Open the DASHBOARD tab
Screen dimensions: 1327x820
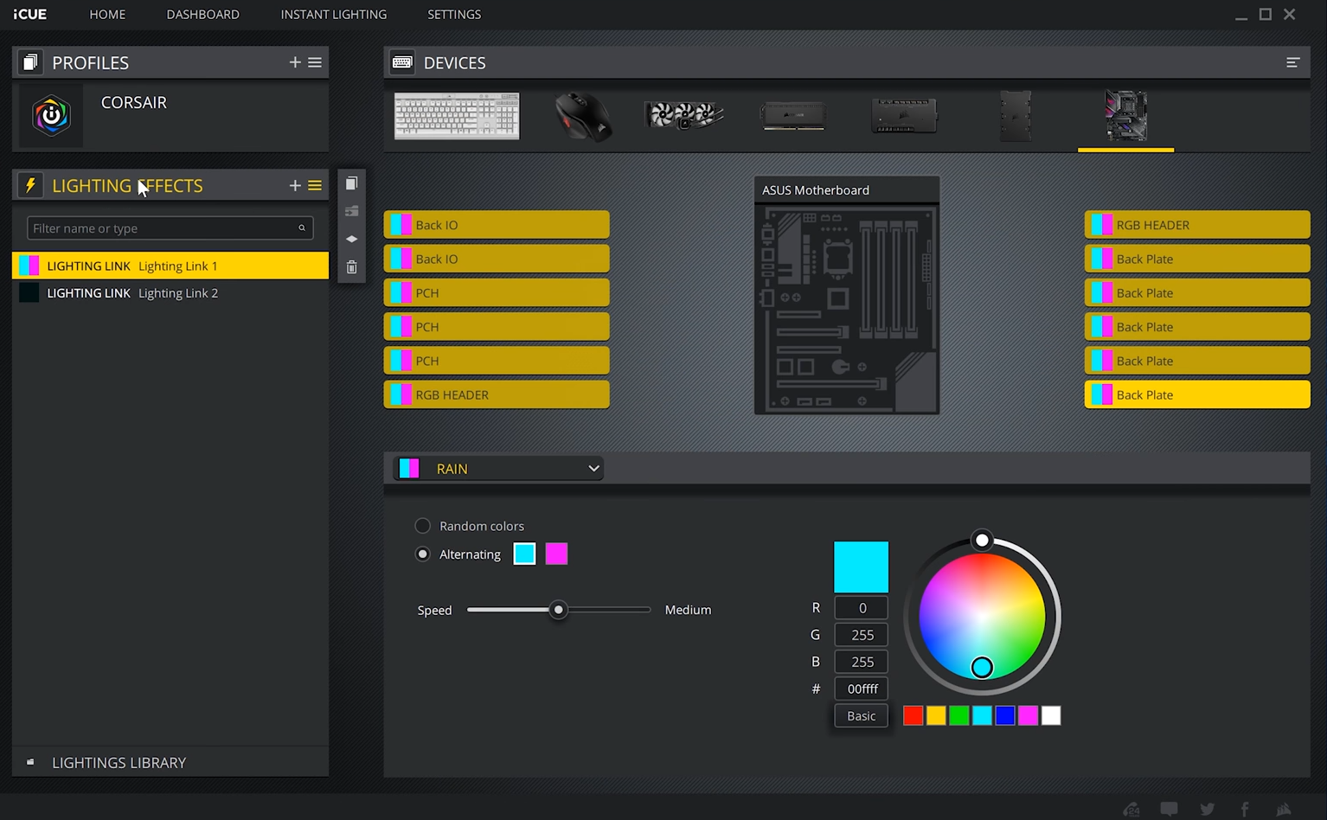pos(202,15)
